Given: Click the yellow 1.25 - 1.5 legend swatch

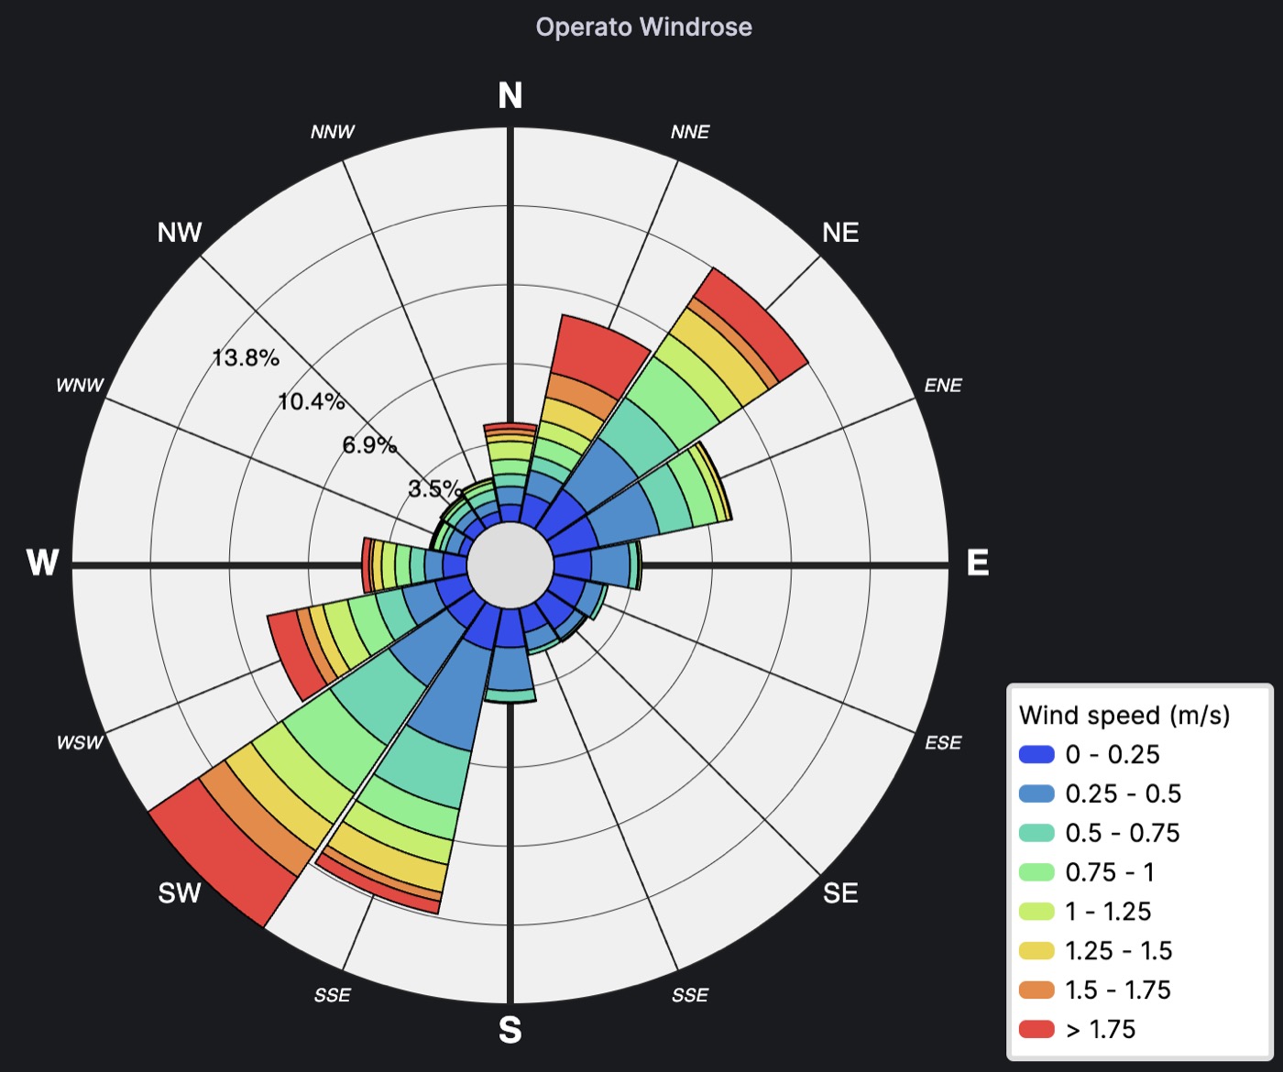Looking at the screenshot, I should tap(1036, 951).
